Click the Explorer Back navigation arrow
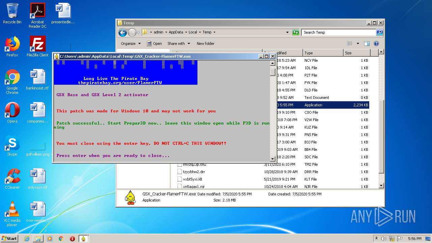 tap(123, 32)
